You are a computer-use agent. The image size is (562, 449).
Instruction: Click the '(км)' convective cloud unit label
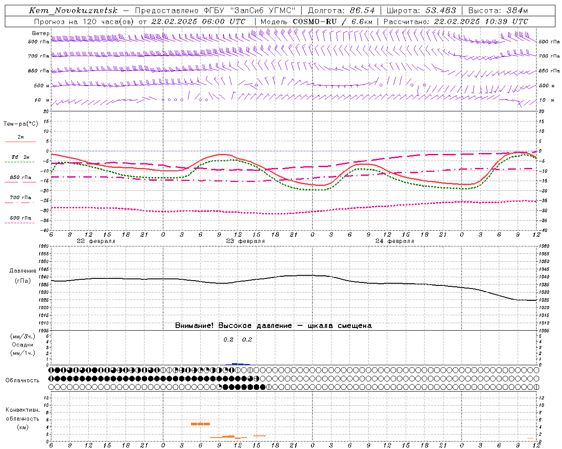[x=22, y=427]
